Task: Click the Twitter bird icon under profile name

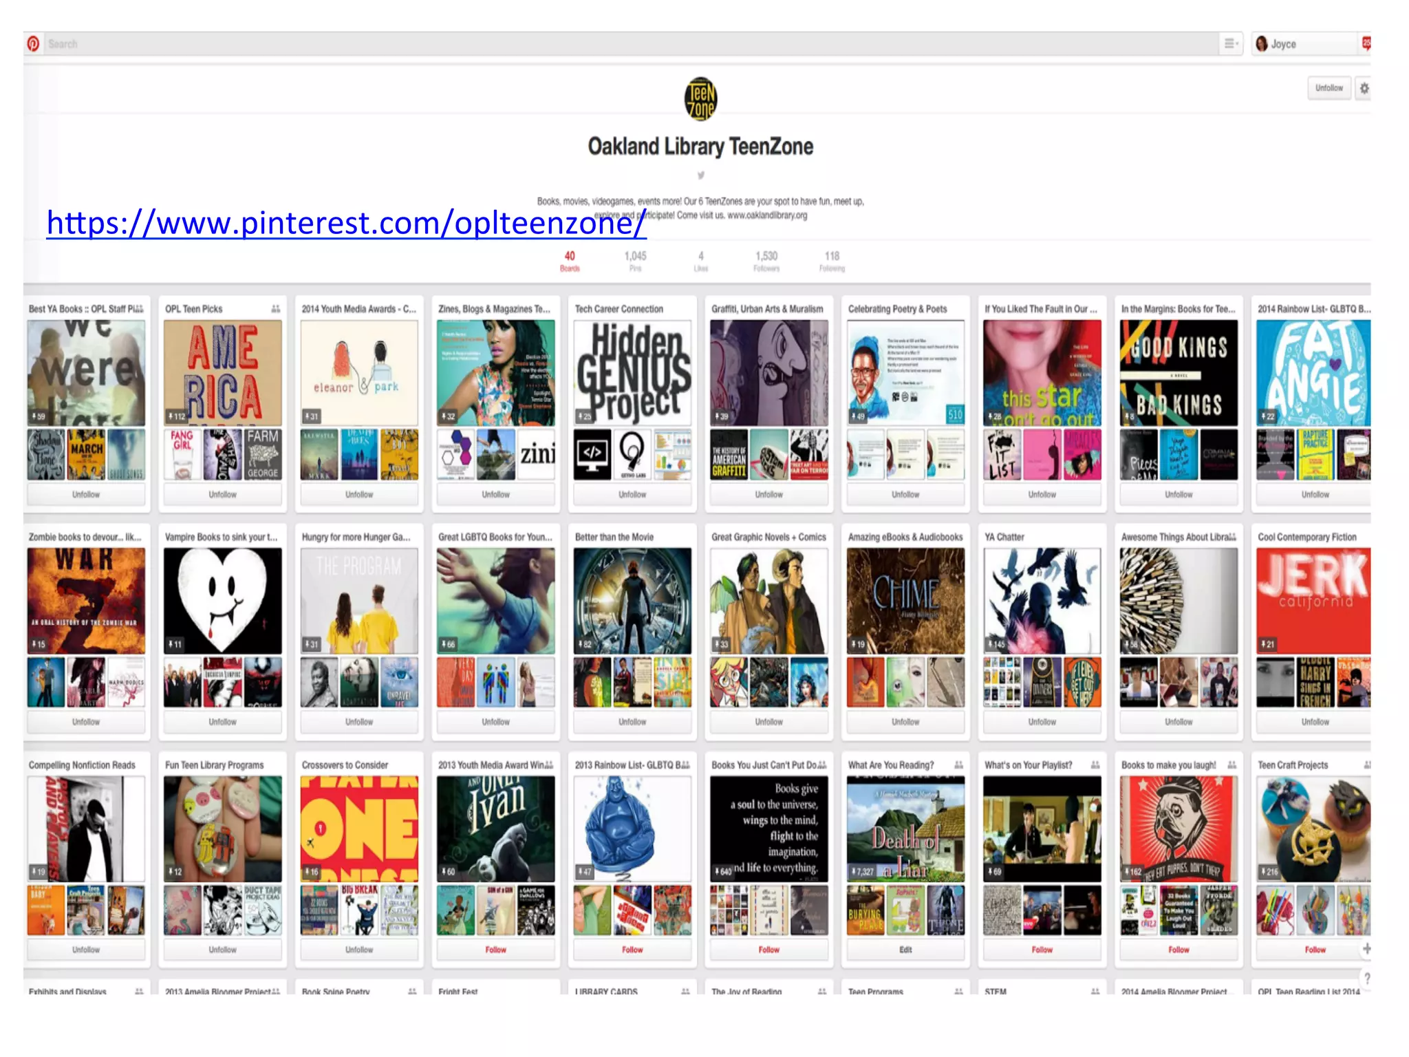Action: coord(700,175)
